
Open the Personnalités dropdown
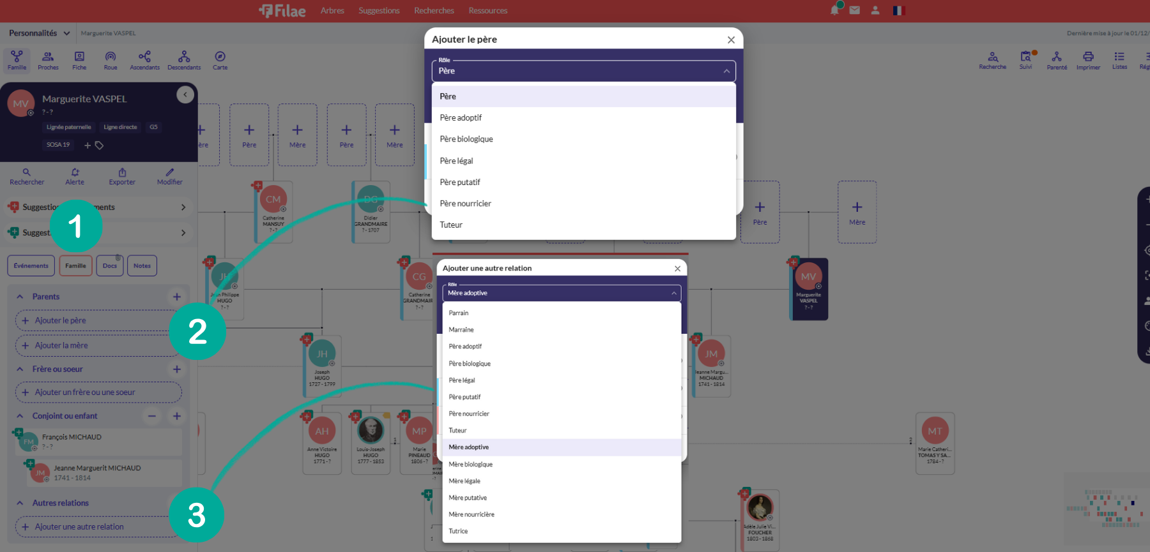[40, 33]
